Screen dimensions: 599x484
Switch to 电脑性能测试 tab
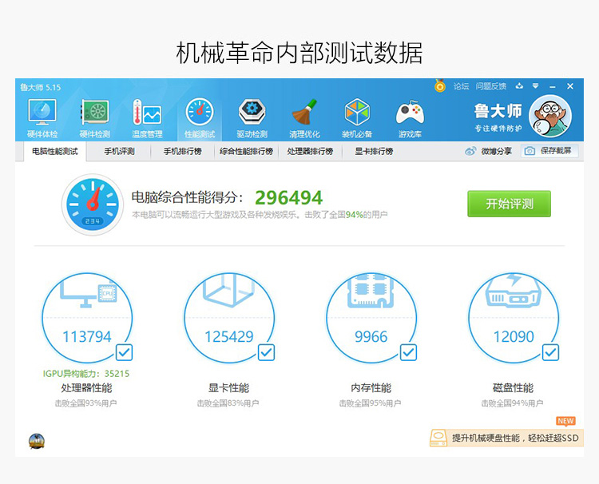55,152
